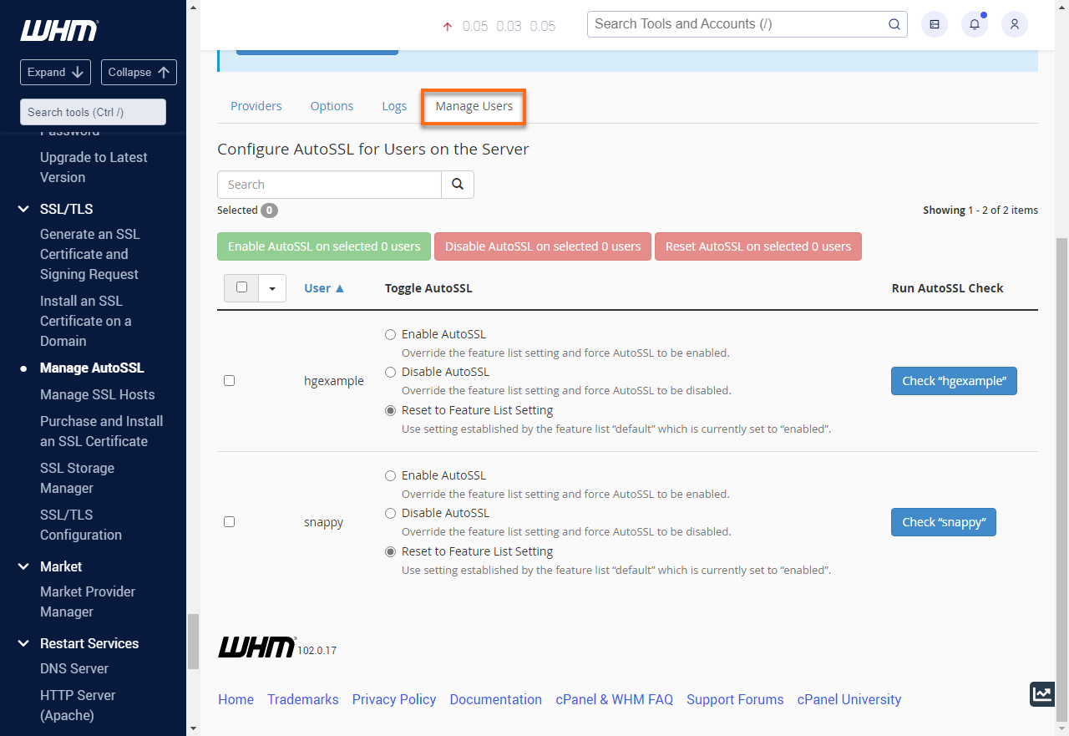Collapse the SSL/TLS sidebar section
Image resolution: width=1069 pixels, height=736 pixels.
pyautogui.click(x=23, y=209)
